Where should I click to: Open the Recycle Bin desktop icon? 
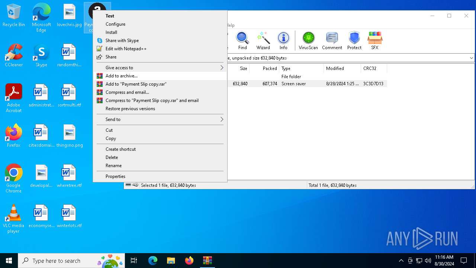coord(14,16)
